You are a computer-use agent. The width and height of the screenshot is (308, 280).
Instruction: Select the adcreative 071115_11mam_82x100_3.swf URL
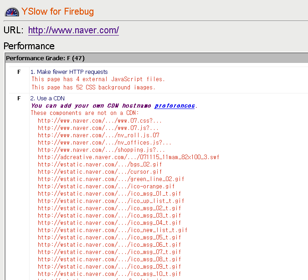pos(128,157)
